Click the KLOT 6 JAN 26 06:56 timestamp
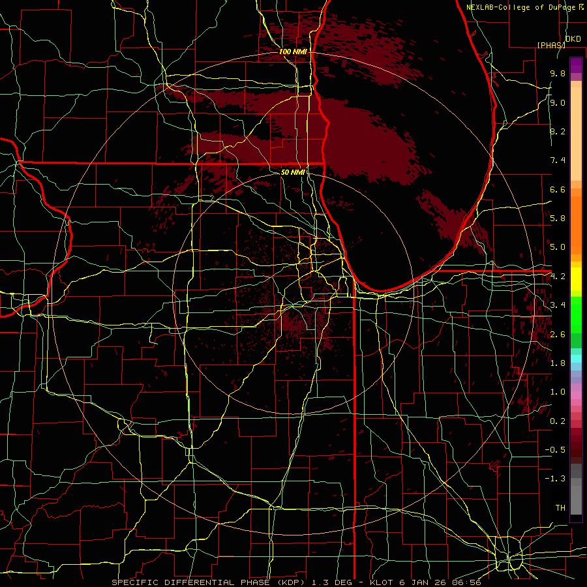The image size is (587, 587). tap(426, 582)
